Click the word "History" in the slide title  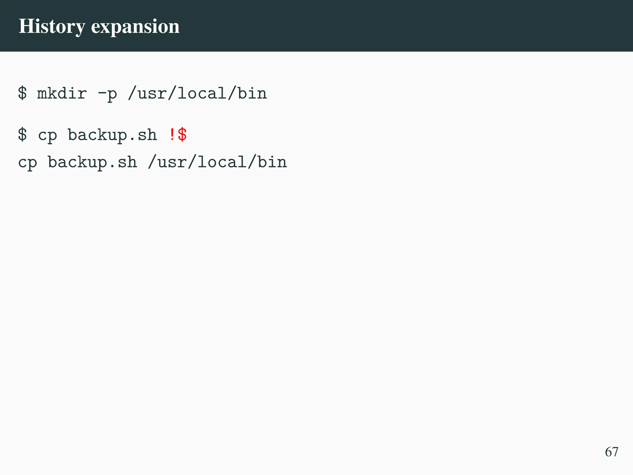[x=52, y=27]
